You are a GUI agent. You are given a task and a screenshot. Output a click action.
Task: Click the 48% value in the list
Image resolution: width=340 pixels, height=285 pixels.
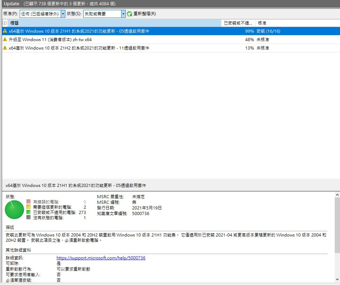[x=249, y=39]
